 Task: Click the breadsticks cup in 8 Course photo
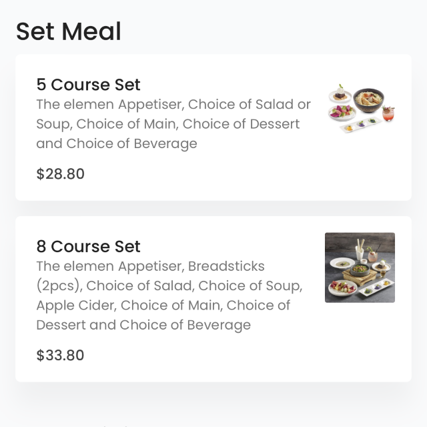click(360, 250)
